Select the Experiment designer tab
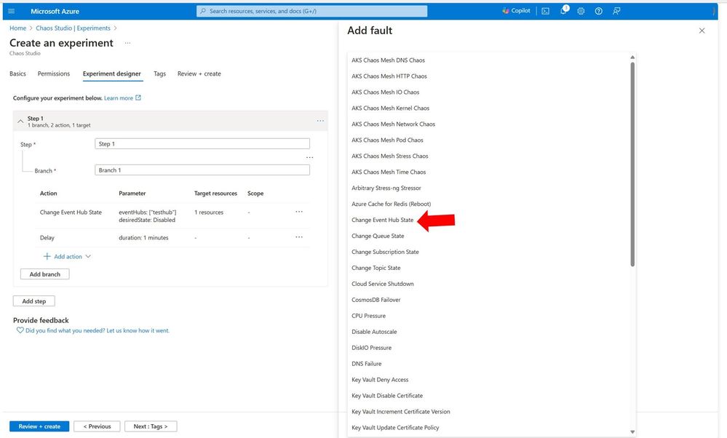 (112, 73)
